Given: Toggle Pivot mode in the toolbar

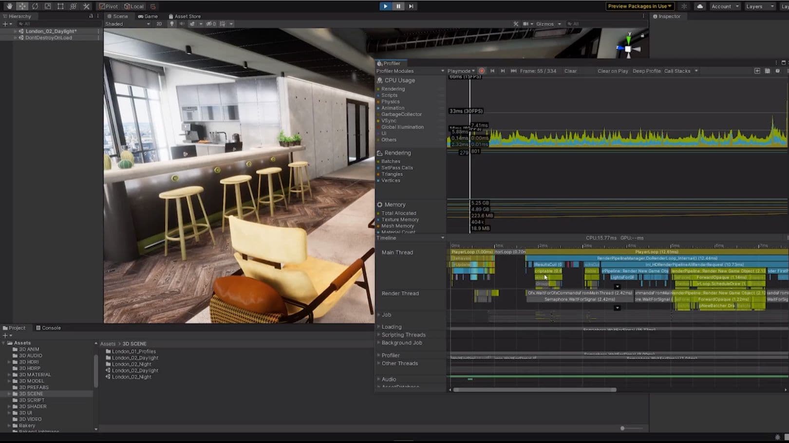Looking at the screenshot, I should tap(108, 6).
